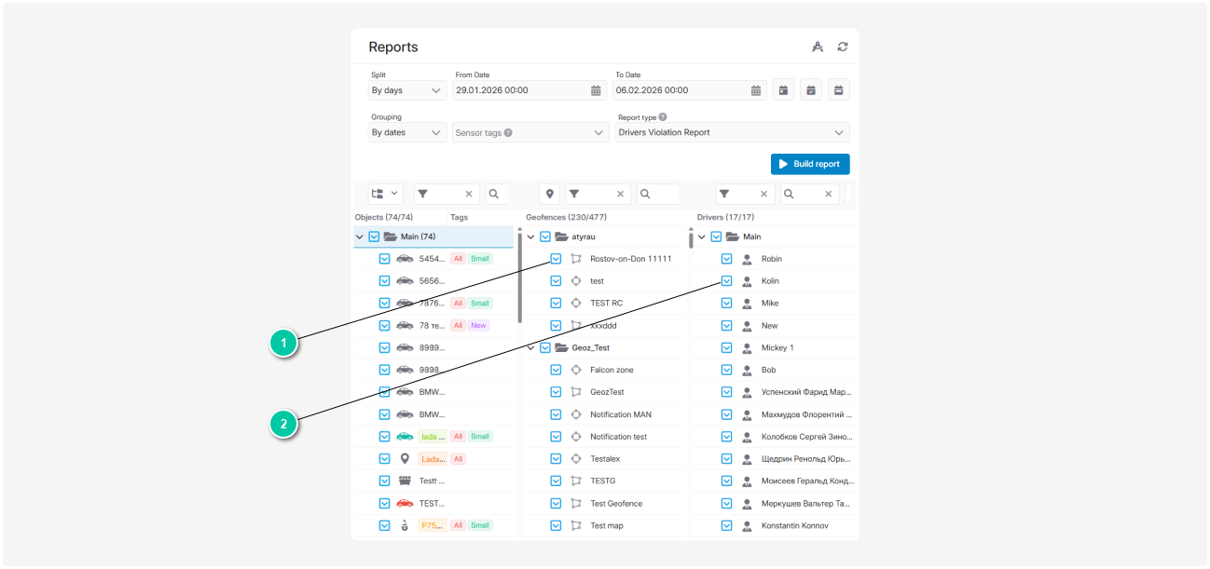Open the Report type dropdown
Screen dimensions: 1210x569
(732, 133)
